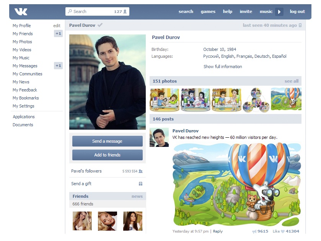Open the large profile photo of Pavel Durov

[107, 82]
